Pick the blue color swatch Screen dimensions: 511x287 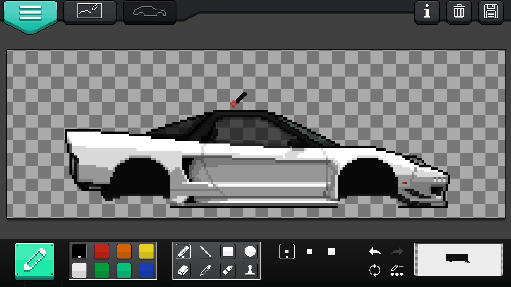[146, 271]
